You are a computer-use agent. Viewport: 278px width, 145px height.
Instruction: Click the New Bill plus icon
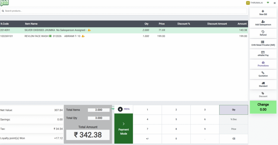(263, 11)
